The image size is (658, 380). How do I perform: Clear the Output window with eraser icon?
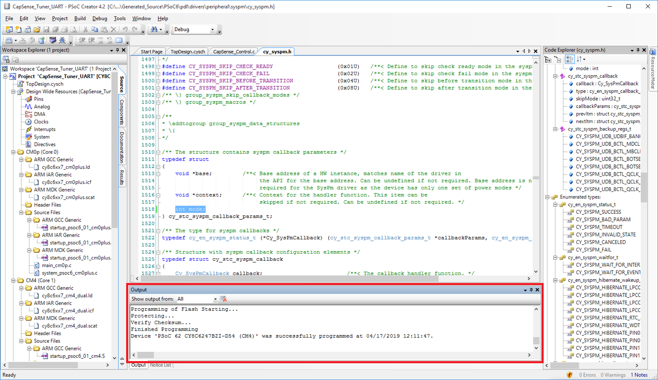[x=224, y=299]
